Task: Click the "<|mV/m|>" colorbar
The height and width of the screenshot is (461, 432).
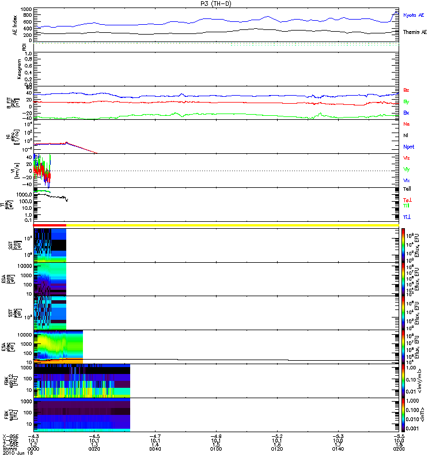Action: [403, 381]
